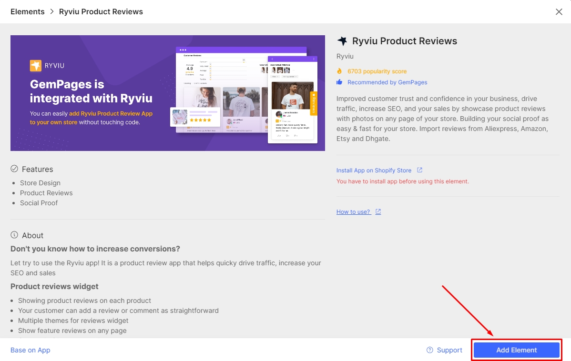The width and height of the screenshot is (571, 361).
Task: Close the Ryviu Product Reviews dialog
Action: pos(559,11)
